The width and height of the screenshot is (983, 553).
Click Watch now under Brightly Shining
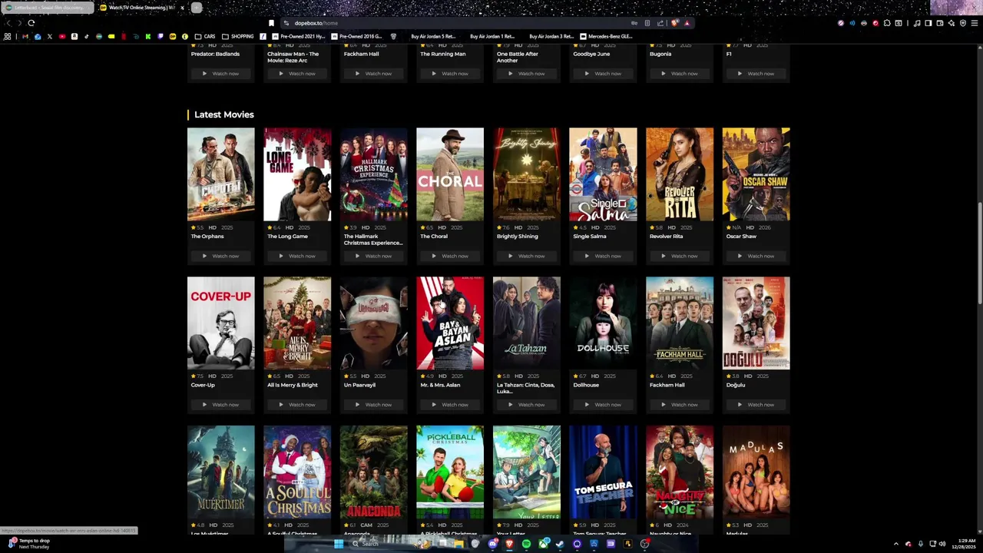click(x=526, y=256)
